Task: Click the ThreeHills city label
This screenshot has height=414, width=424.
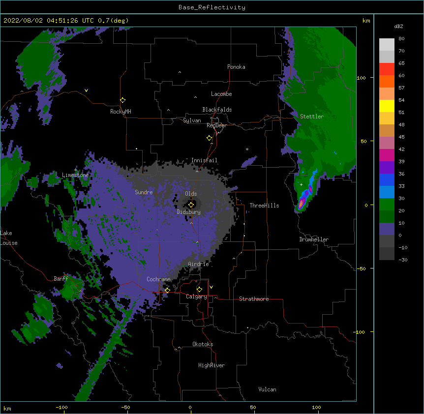Action: click(x=264, y=206)
